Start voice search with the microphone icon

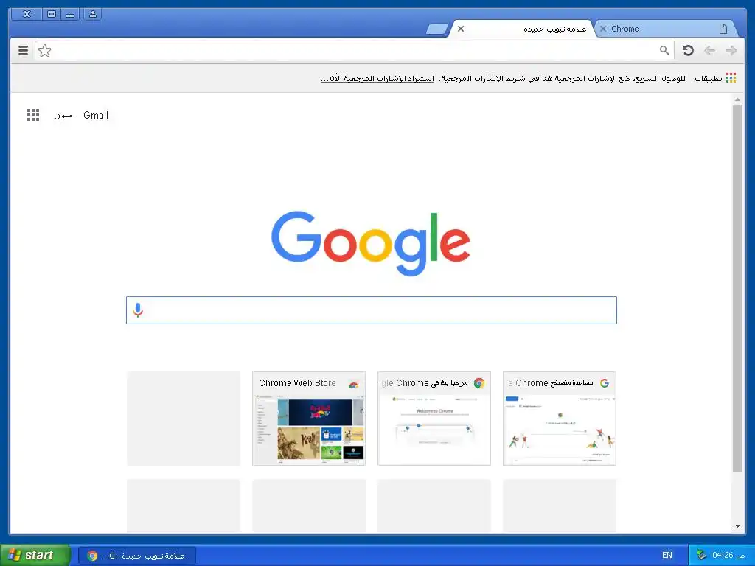tap(138, 310)
